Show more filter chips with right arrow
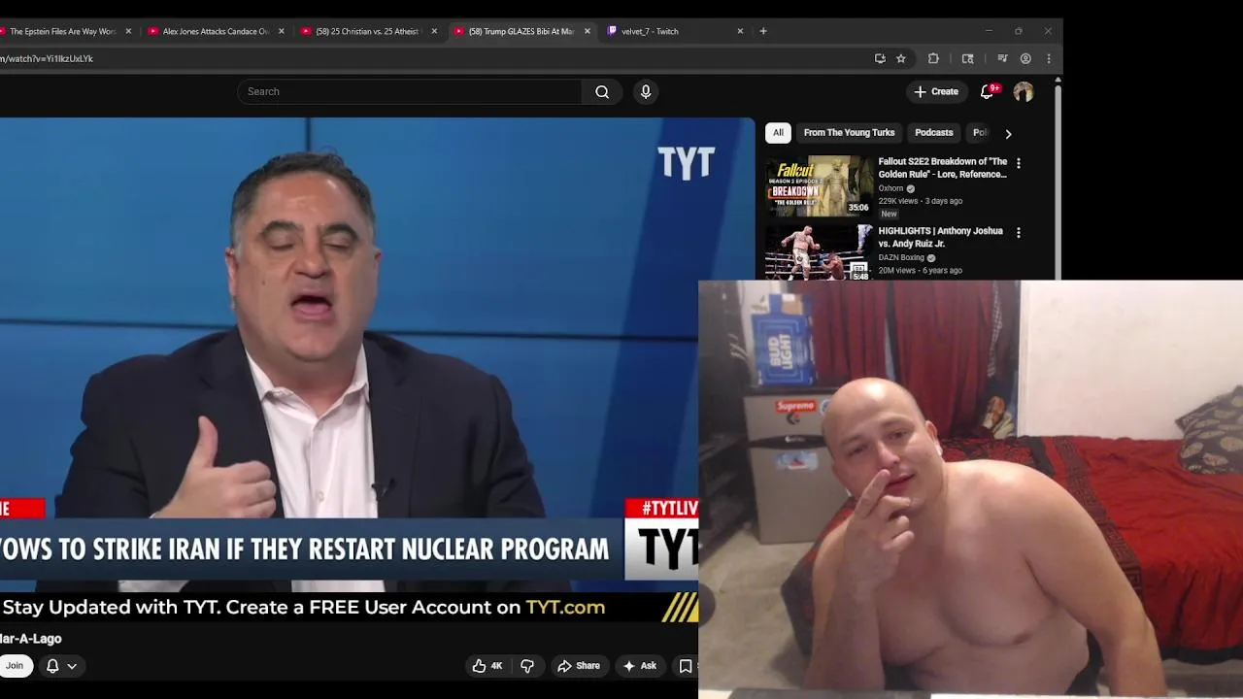Image resolution: width=1243 pixels, height=699 pixels. 1008,133
